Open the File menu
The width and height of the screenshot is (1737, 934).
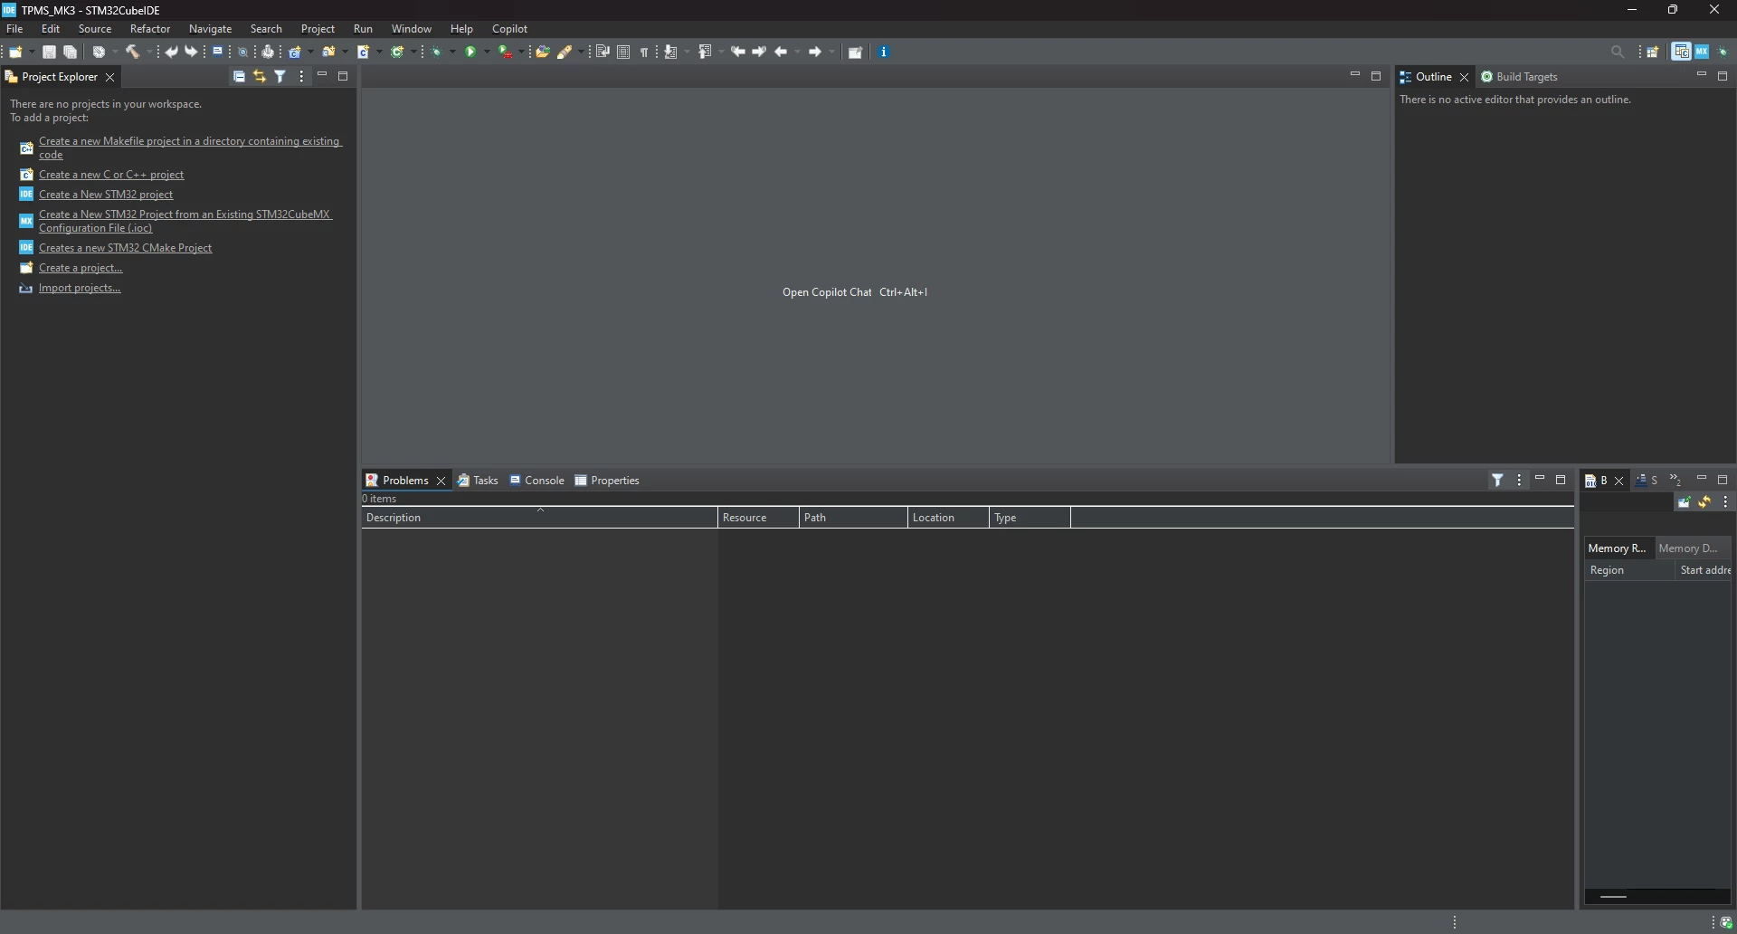14,29
